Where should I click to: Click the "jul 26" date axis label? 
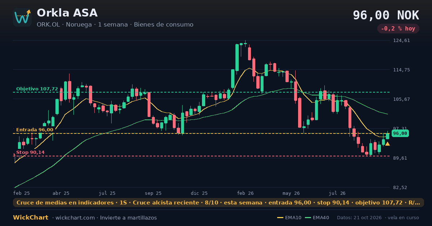pos(337,193)
